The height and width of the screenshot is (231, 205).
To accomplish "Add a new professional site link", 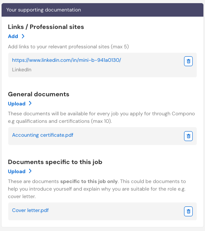I will (x=13, y=36).
